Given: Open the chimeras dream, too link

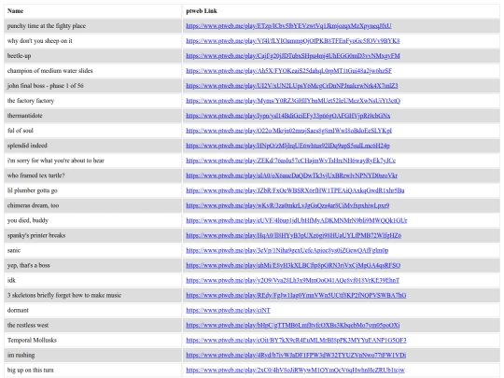Looking at the screenshot, I should tap(287, 205).
